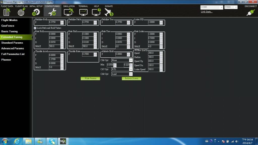Screen dimensions: 258x145
Task: Click the Throttle Accel I value field
Action: 55,59
